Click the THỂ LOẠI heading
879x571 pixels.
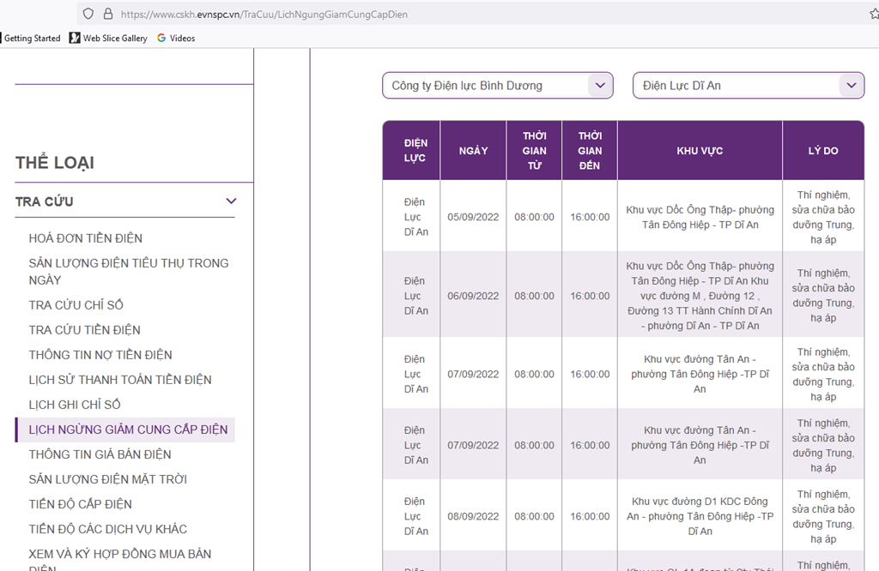click(x=55, y=163)
